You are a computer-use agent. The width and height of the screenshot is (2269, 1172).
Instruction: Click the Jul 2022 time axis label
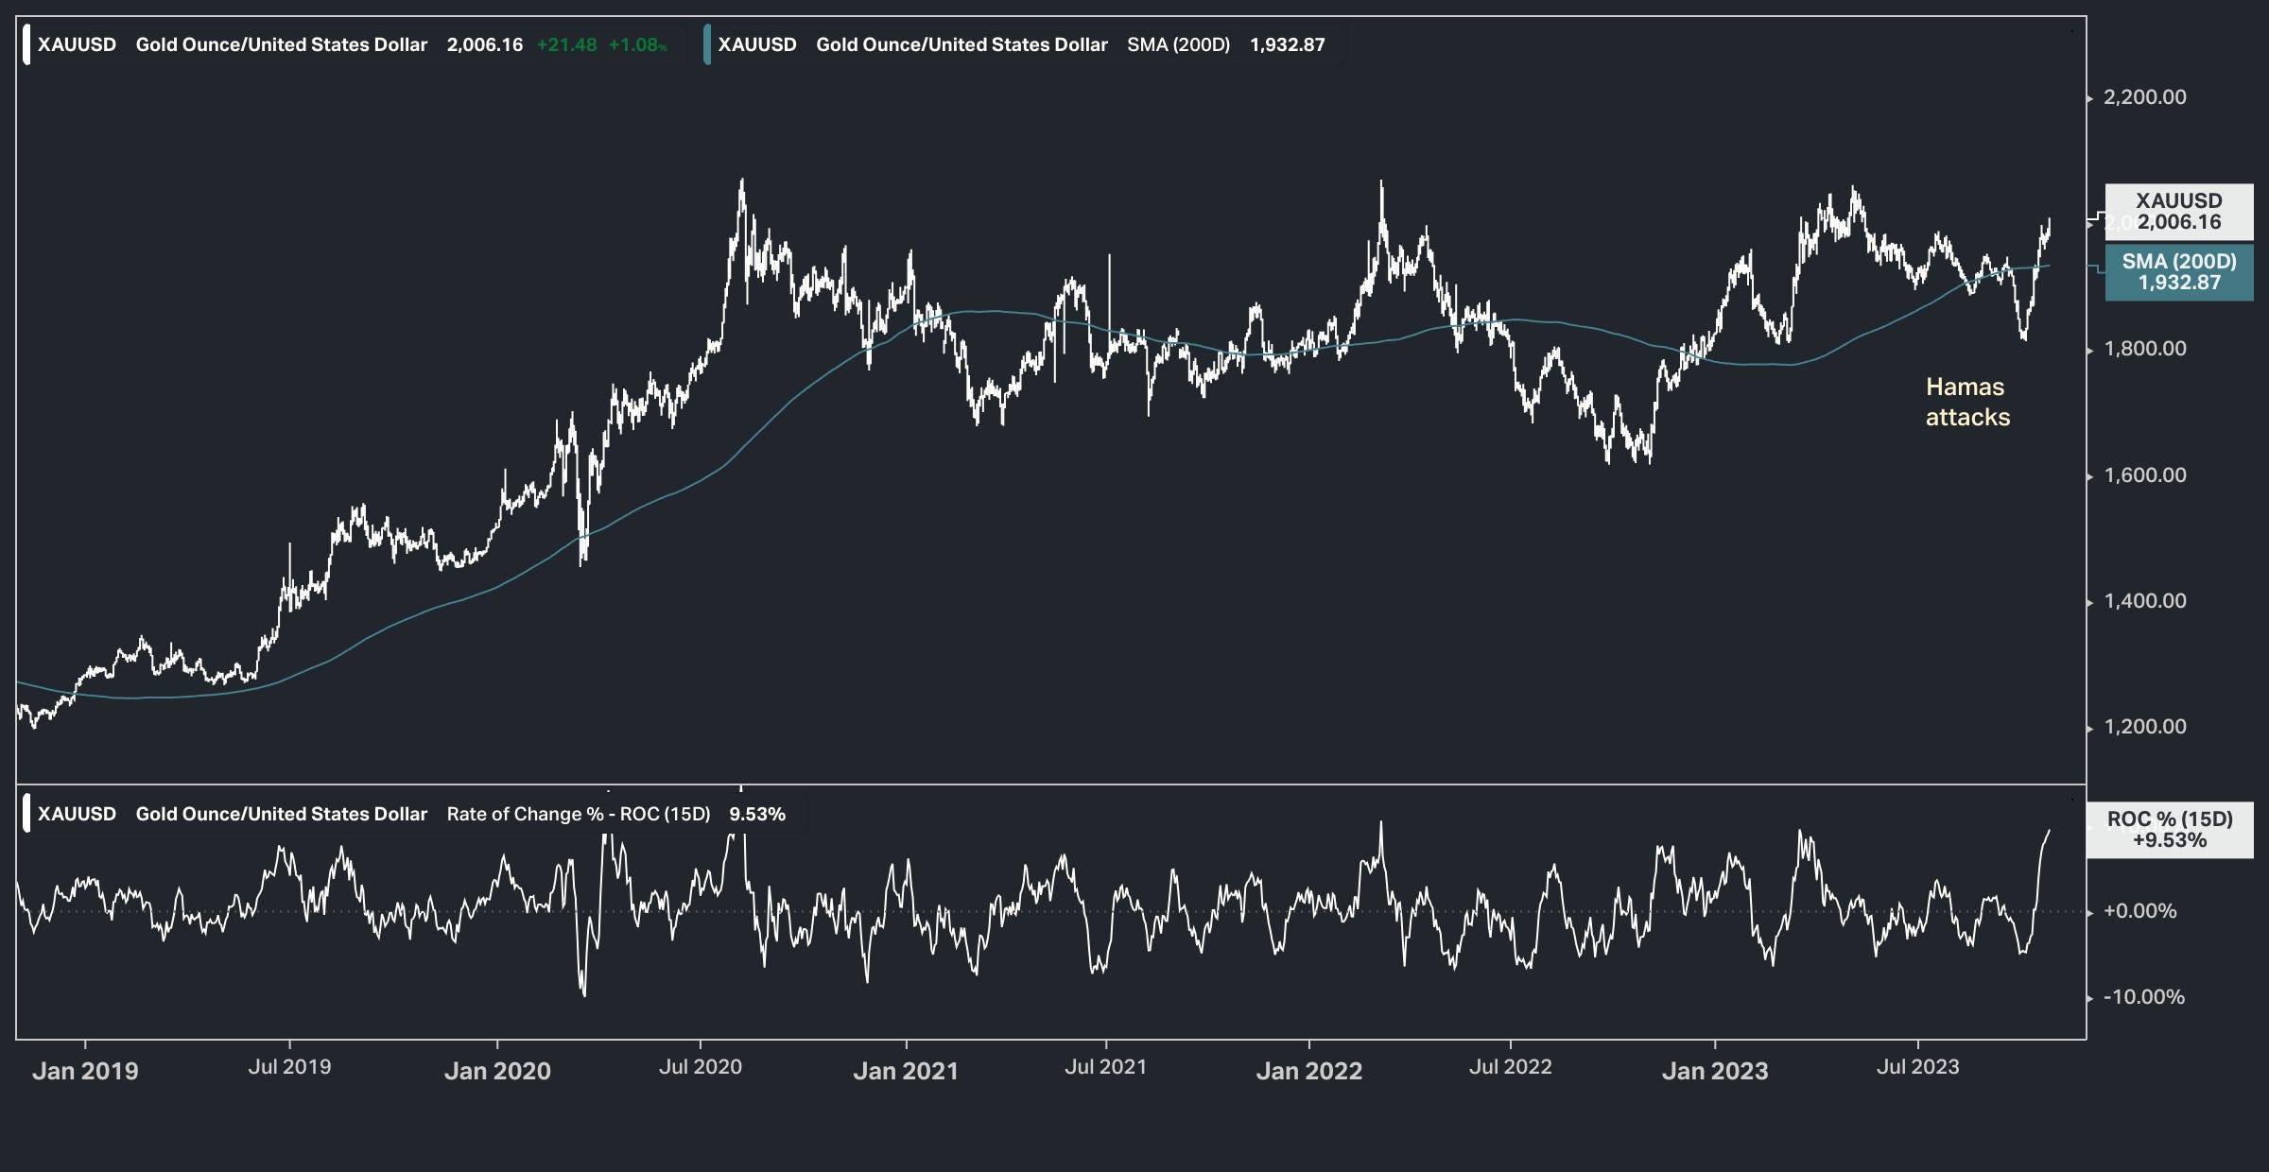(1511, 1067)
